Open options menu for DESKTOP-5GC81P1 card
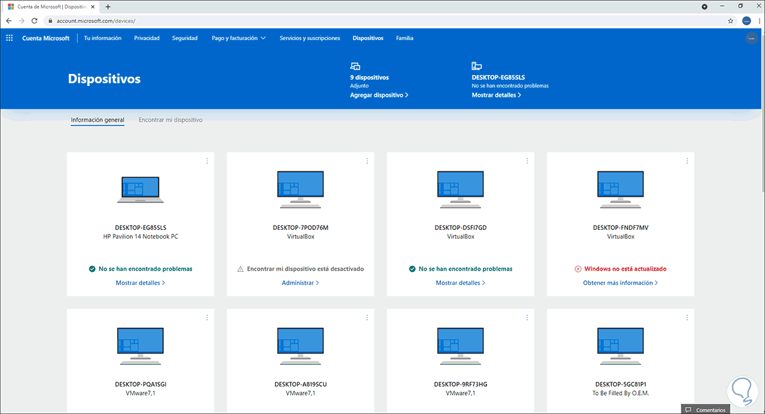Image resolution: width=765 pixels, height=414 pixels. pos(687,317)
